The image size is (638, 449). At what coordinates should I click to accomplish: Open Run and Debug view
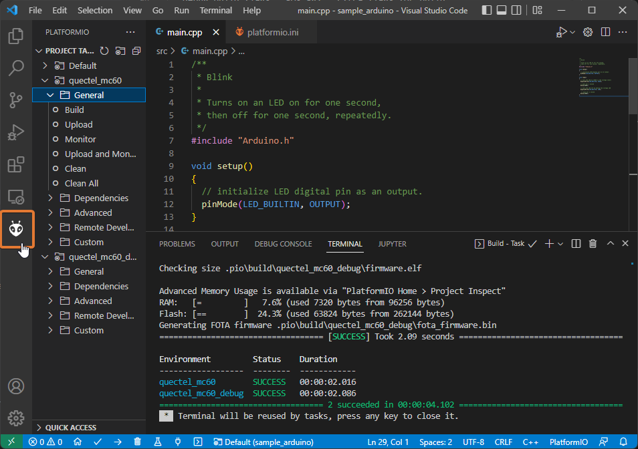tap(16, 132)
